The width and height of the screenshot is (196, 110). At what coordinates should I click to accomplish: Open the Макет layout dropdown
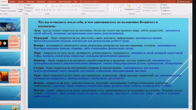(x=28, y=5)
